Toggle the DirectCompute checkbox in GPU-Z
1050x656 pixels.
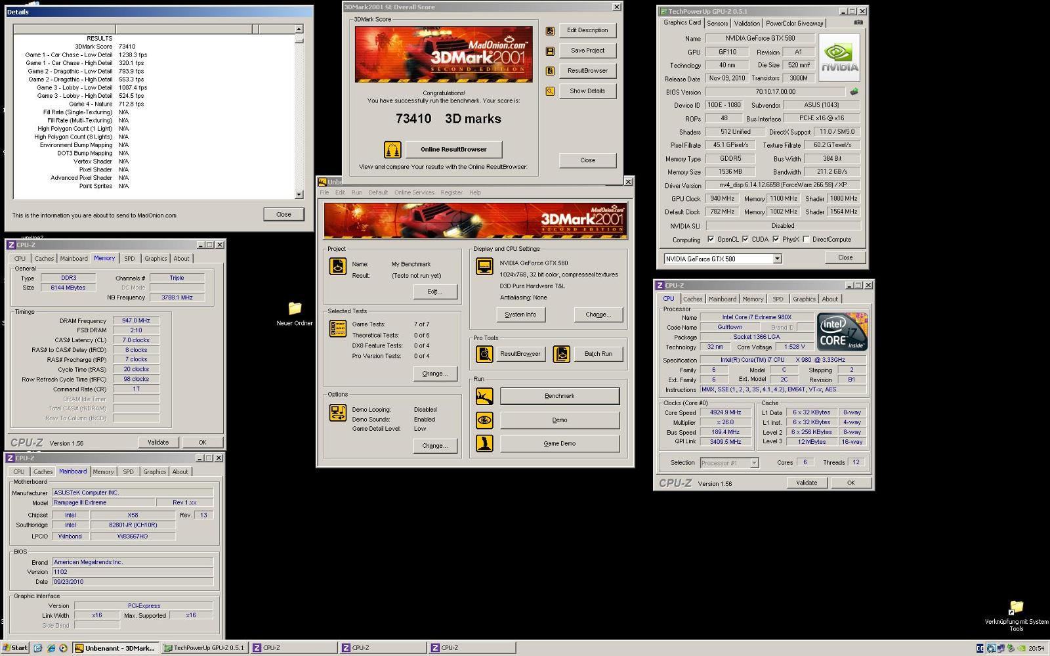point(807,239)
